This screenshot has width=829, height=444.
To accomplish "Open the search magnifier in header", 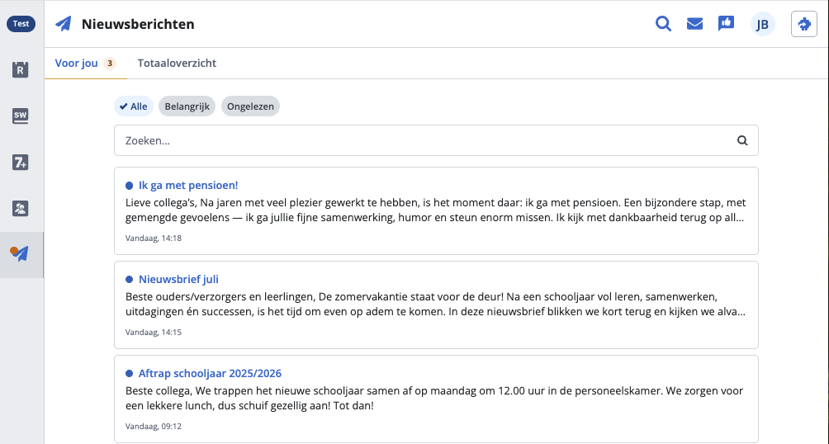I will (663, 24).
